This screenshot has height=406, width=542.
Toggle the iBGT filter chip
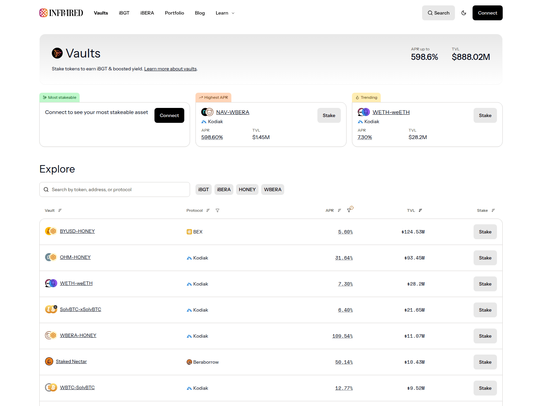pyautogui.click(x=204, y=189)
